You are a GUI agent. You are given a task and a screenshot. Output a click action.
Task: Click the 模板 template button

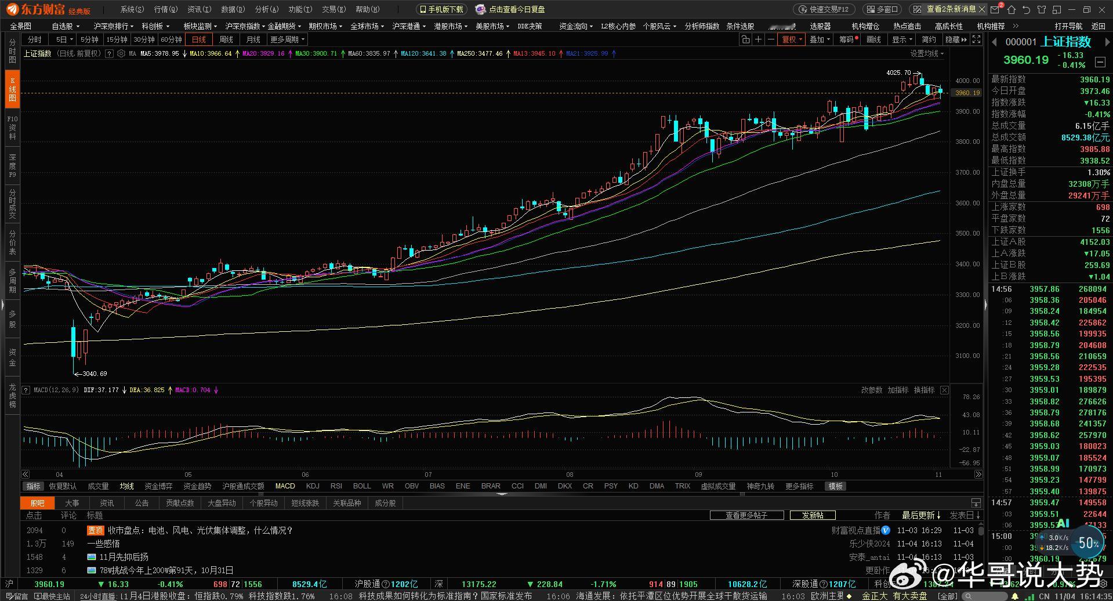point(835,486)
